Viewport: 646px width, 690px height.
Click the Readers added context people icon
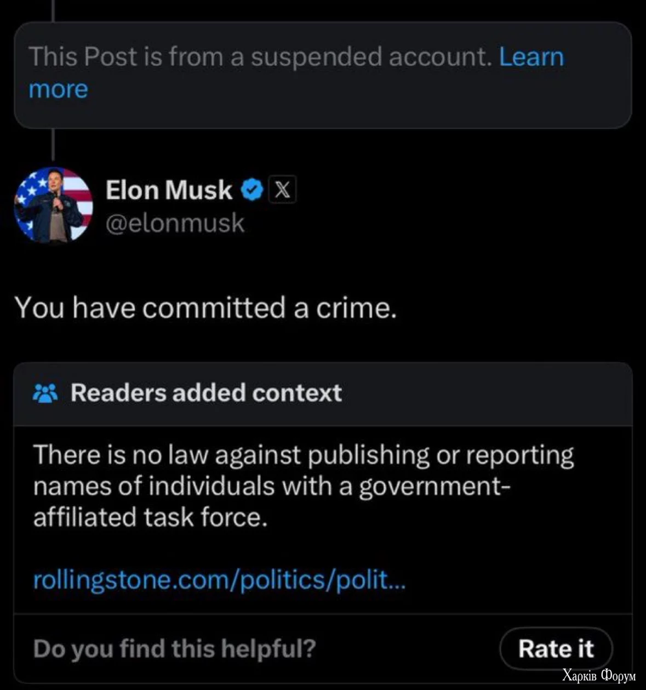click(x=45, y=393)
